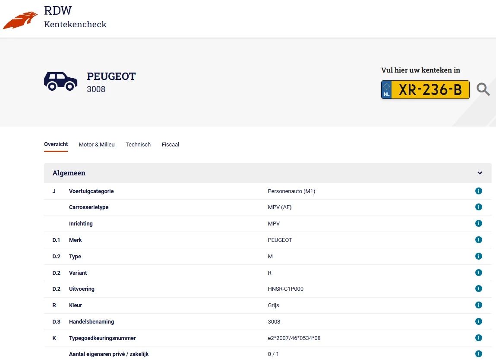Collapse the Algemeen section chevron
Image resolution: width=496 pixels, height=362 pixels.
pyautogui.click(x=479, y=172)
